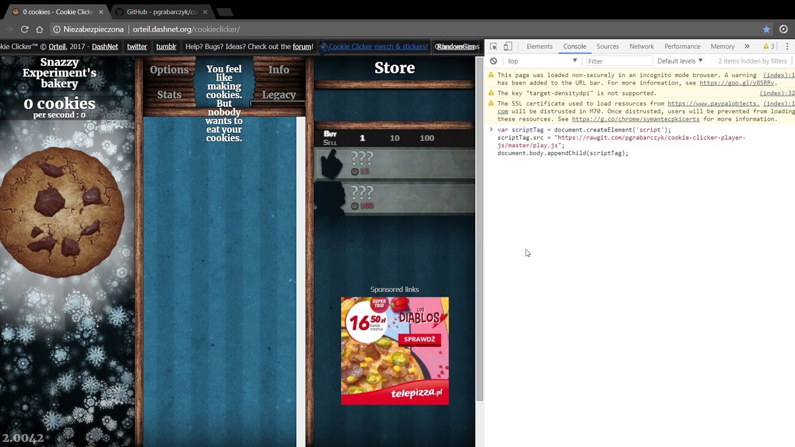Open the symantecpkicerts link in the console
The height and width of the screenshot is (447, 795).
635,119
